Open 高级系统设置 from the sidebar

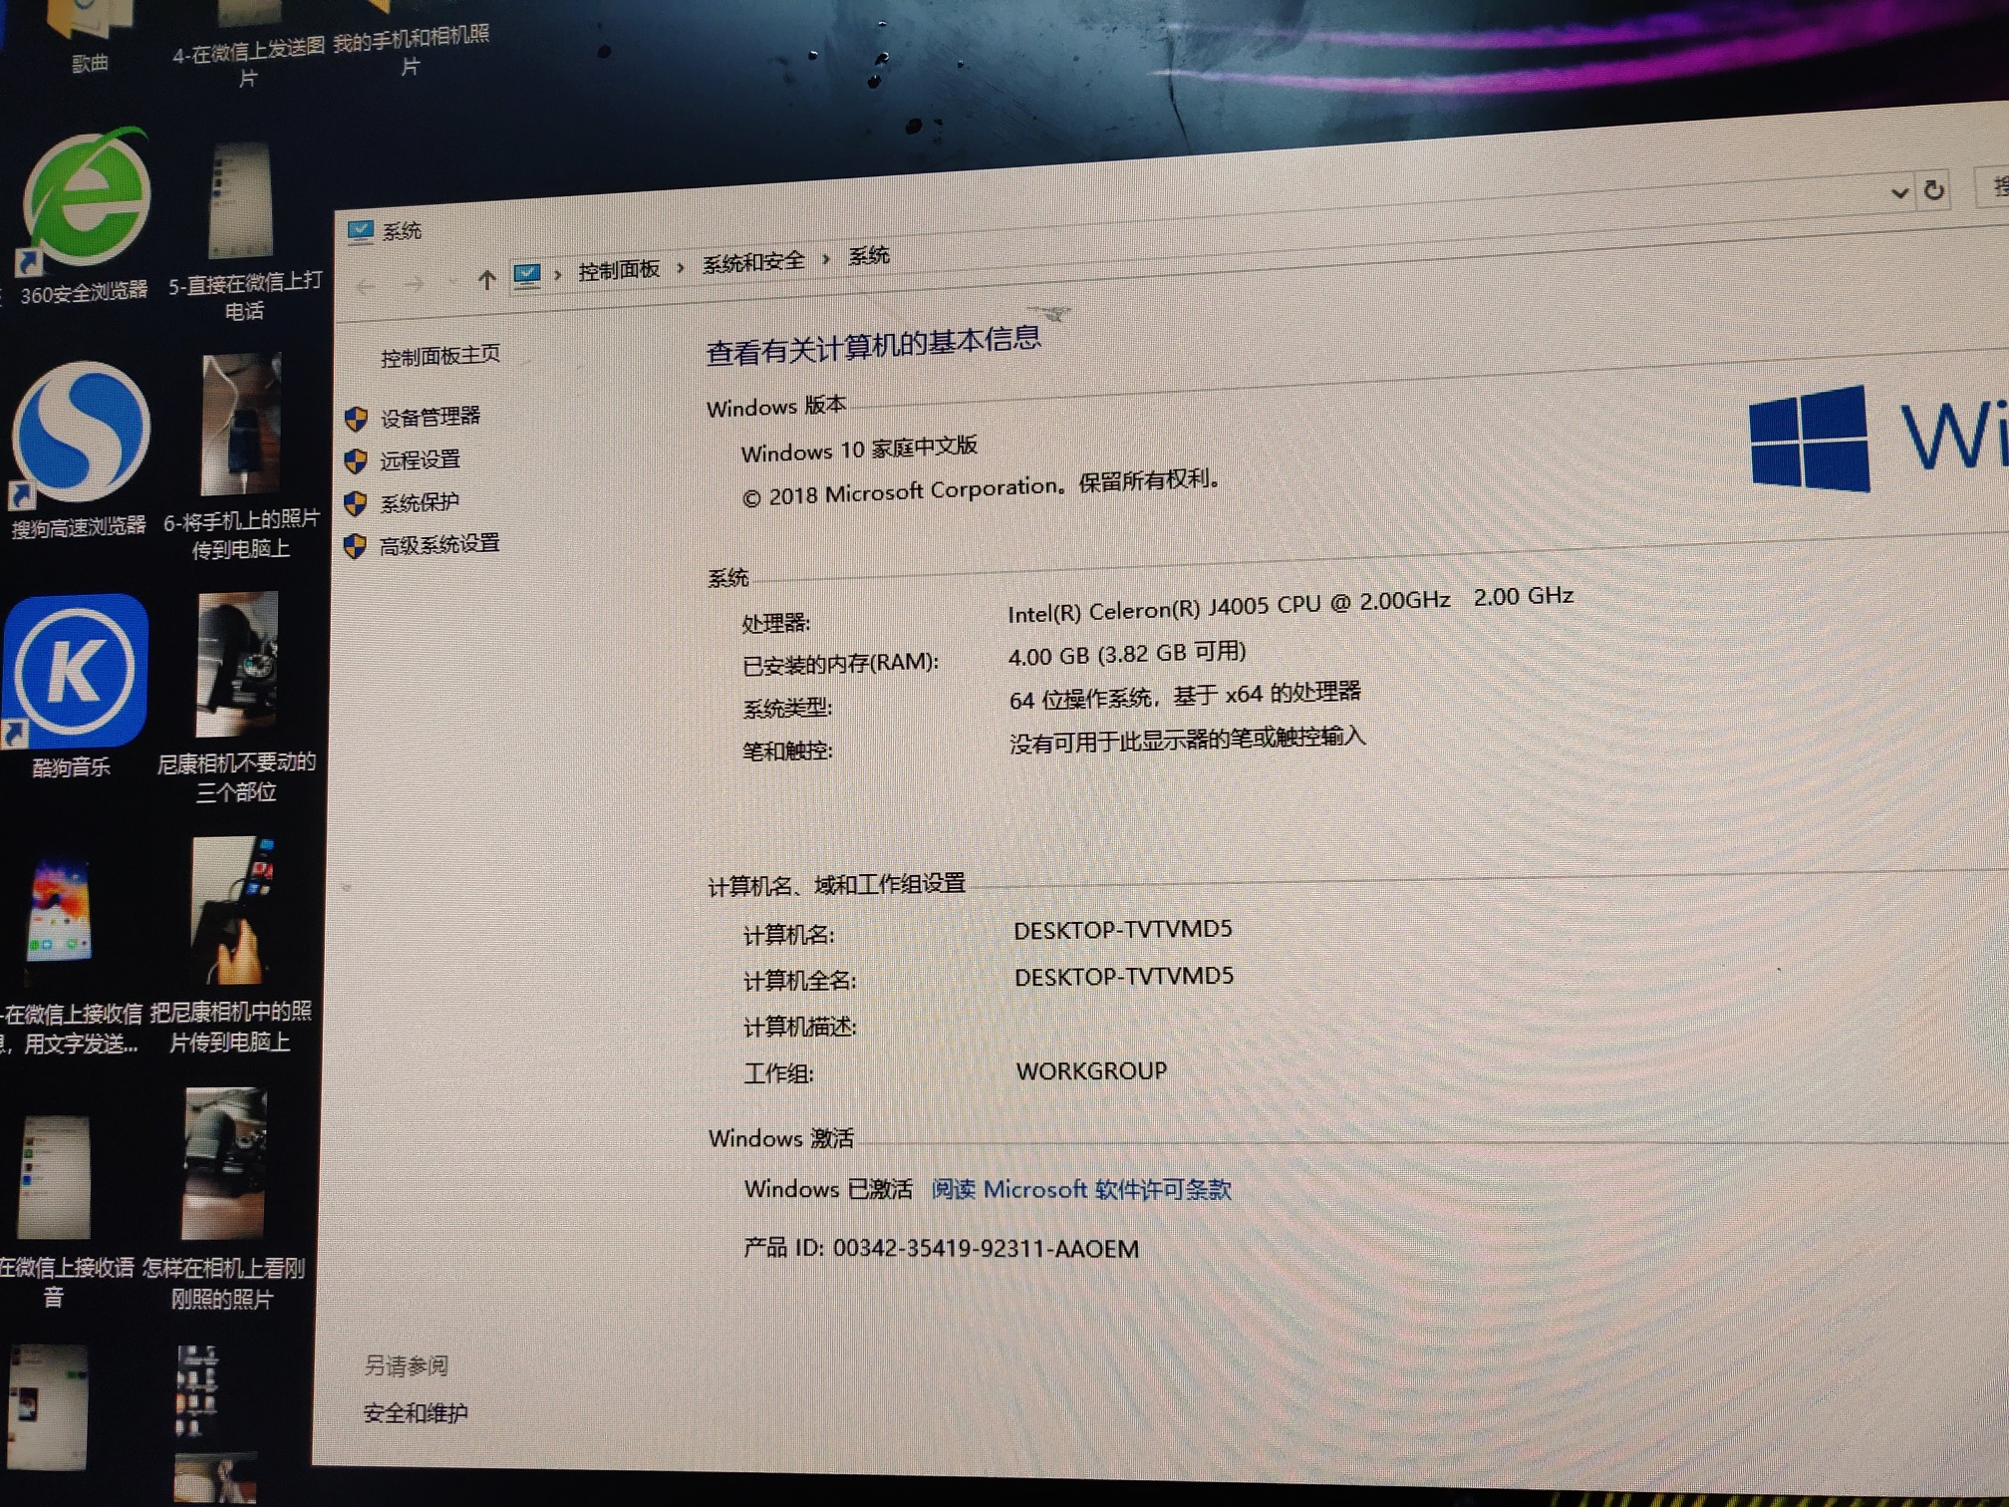click(x=439, y=544)
